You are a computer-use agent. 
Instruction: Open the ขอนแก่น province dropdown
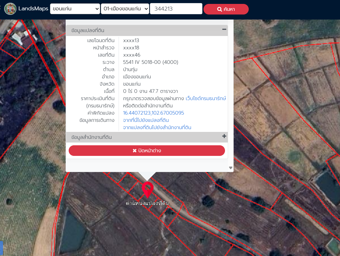(75, 9)
